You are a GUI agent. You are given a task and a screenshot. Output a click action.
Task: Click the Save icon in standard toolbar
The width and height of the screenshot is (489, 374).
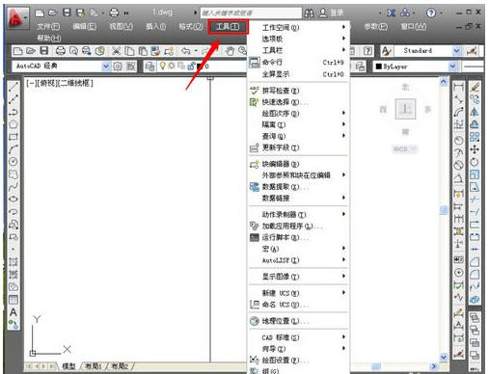click(x=44, y=51)
